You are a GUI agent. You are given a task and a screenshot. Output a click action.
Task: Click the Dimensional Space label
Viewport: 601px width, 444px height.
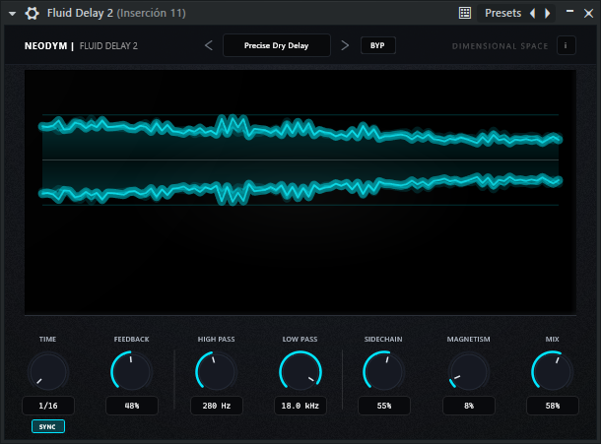pyautogui.click(x=500, y=46)
